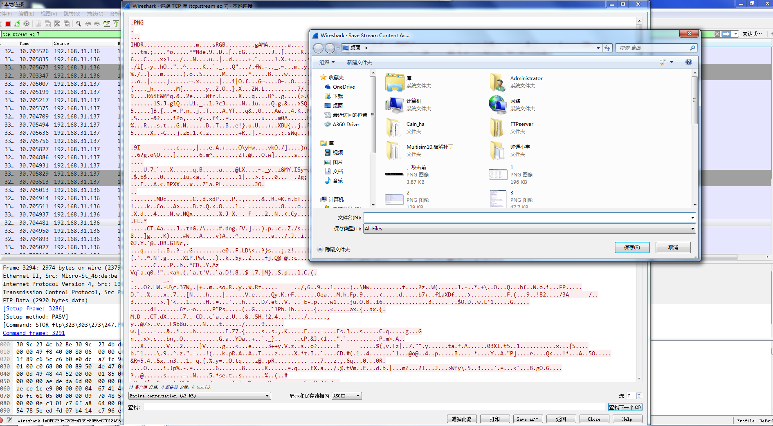Open the Administrator folder icon
Image resolution: width=773 pixels, height=426 pixels.
tap(498, 82)
